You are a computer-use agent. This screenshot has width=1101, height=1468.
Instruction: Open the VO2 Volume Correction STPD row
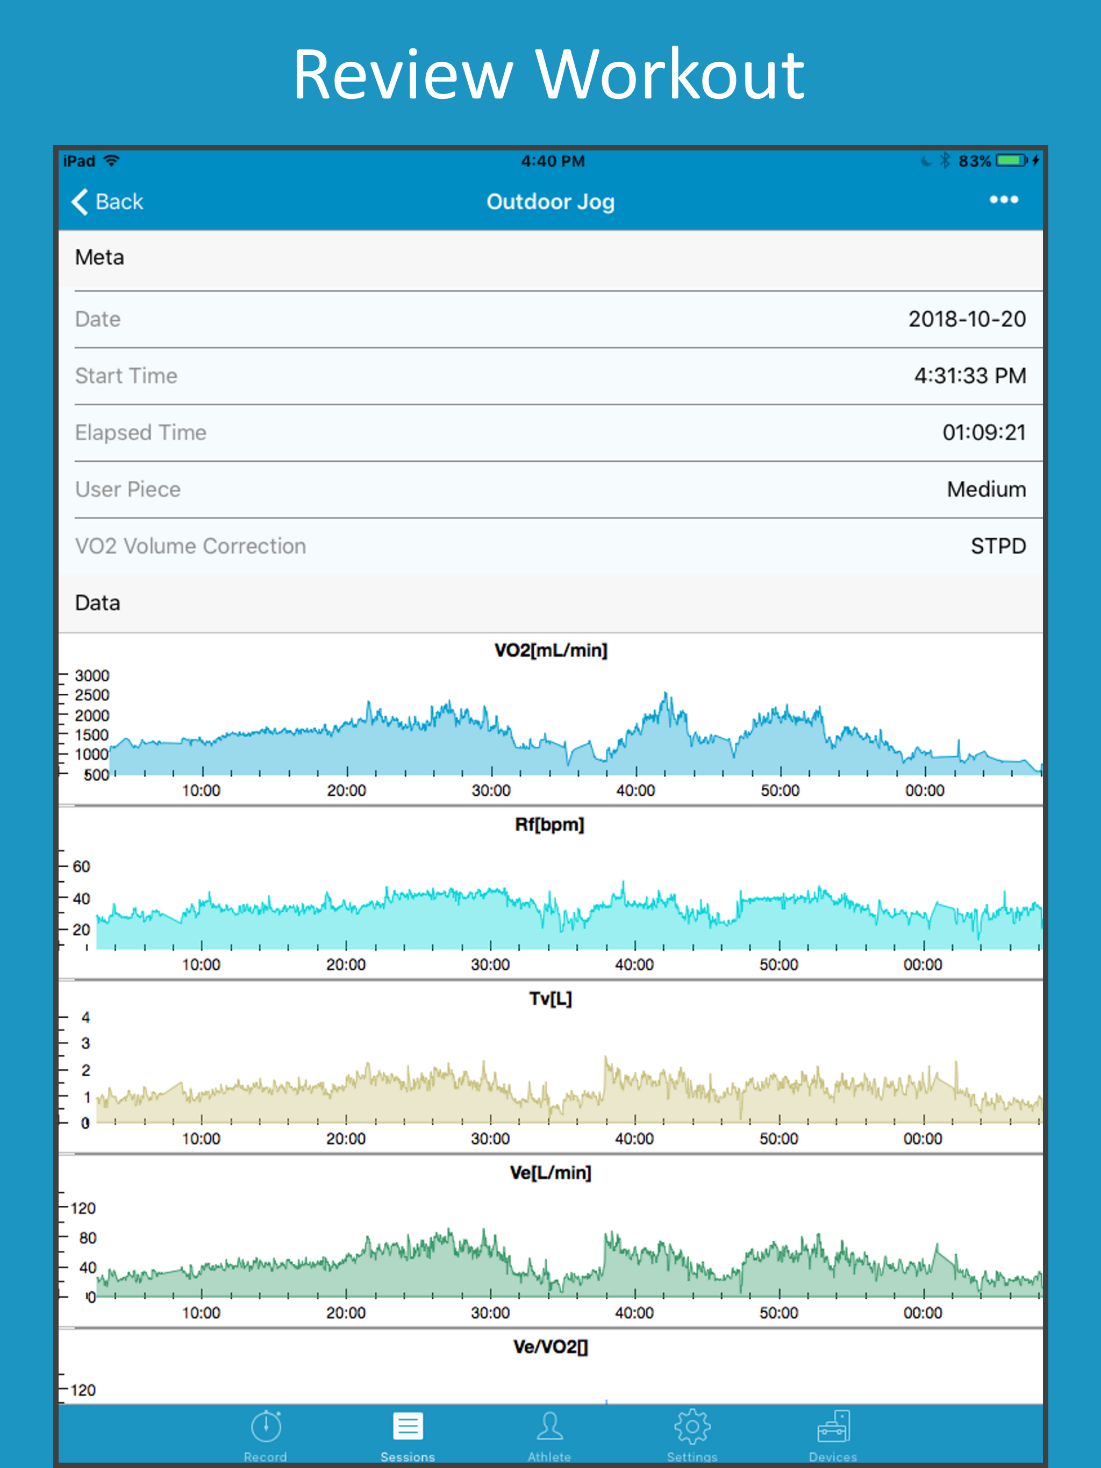click(550, 546)
